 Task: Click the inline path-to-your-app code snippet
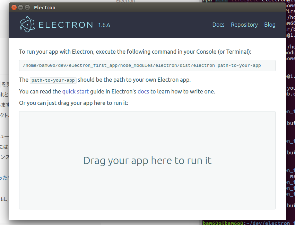(53, 80)
